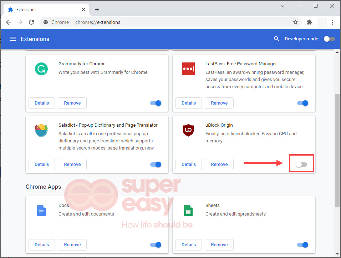The image size is (341, 258).
Task: Open Details for Docs app
Action: 42,245
